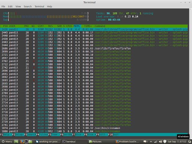Open network signal tray icon

pyautogui.click(x=156, y=142)
